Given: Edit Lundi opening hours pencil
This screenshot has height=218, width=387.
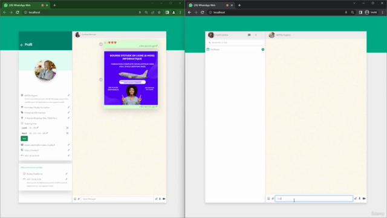Looking at the screenshot, I should tap(37, 128).
